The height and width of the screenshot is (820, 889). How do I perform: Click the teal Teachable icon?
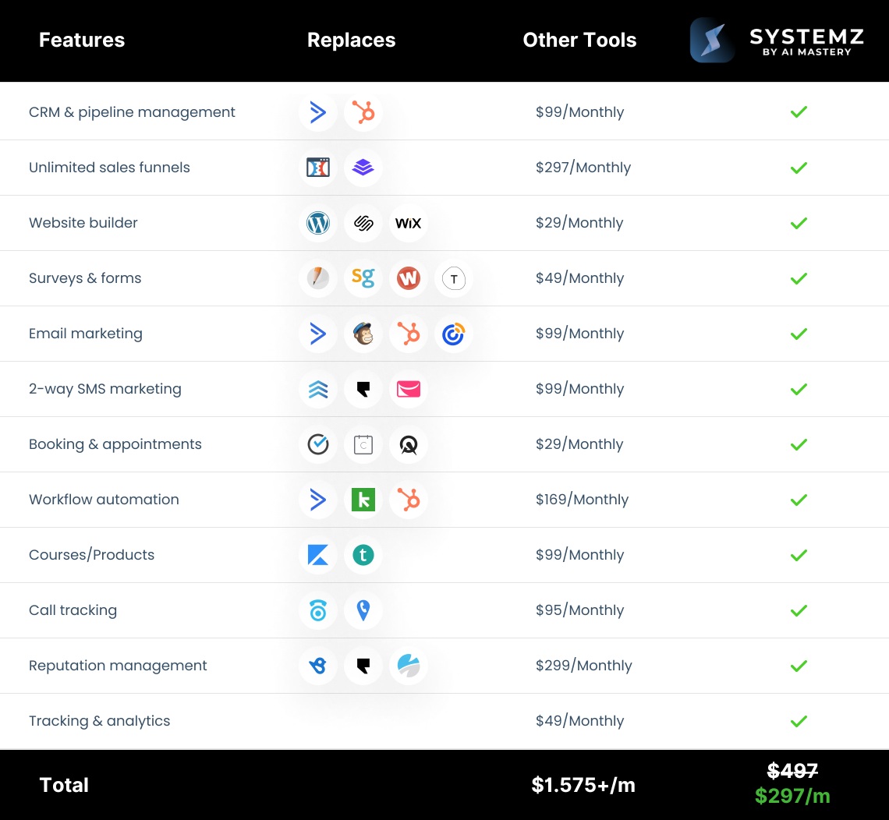pyautogui.click(x=363, y=555)
